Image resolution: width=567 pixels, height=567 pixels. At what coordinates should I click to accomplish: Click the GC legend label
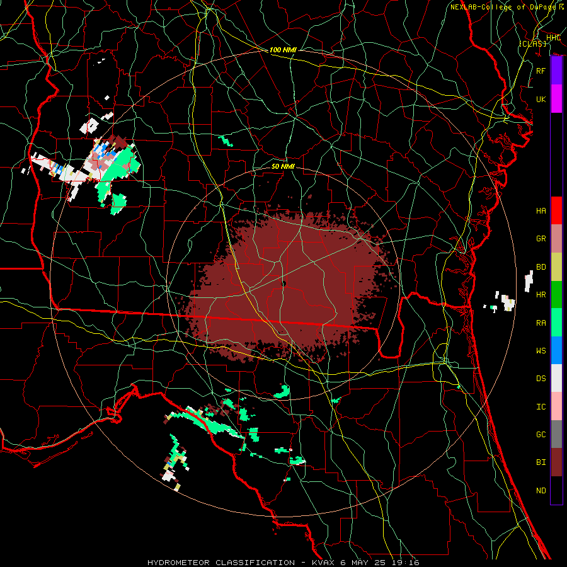[x=541, y=434]
